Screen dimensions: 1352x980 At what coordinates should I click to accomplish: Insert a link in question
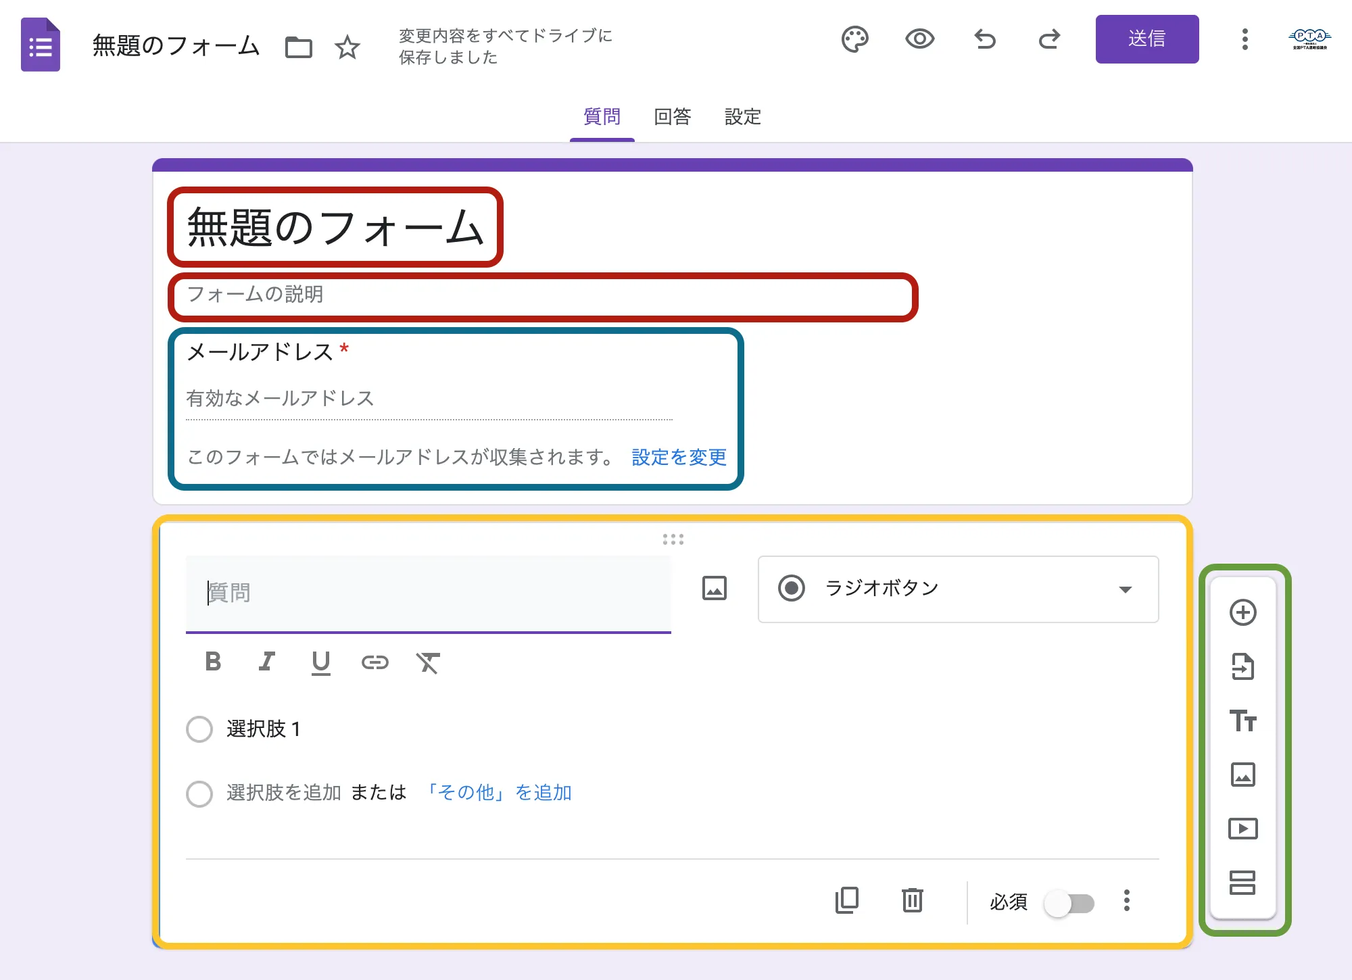(x=375, y=662)
